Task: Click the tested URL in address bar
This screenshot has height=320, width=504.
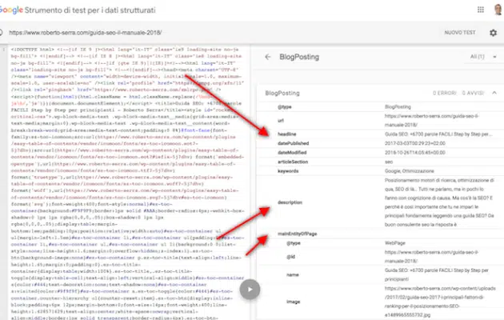Action: click(85, 33)
